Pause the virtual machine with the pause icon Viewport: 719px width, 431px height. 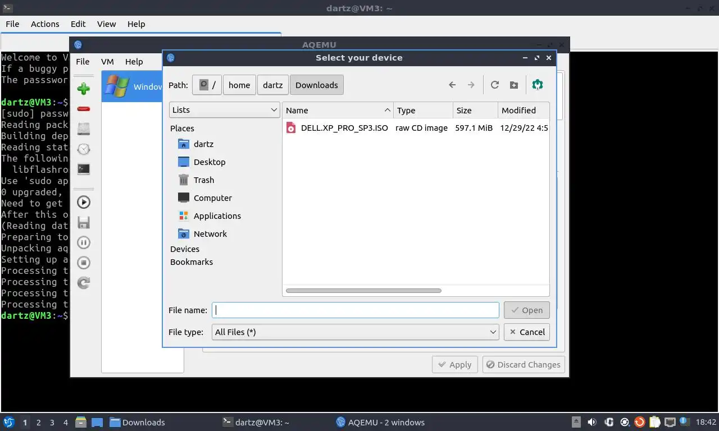[84, 242]
